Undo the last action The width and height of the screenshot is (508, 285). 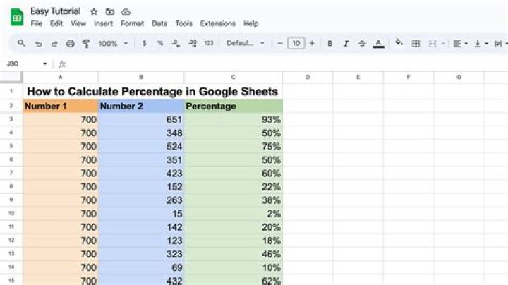click(x=38, y=44)
